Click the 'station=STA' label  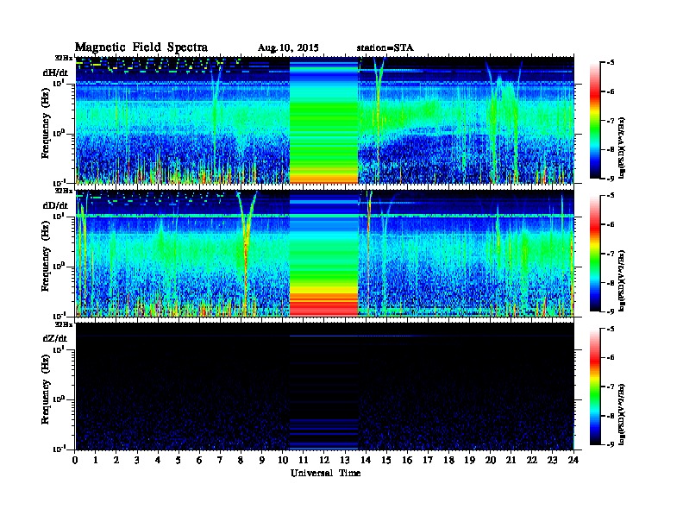[385, 47]
